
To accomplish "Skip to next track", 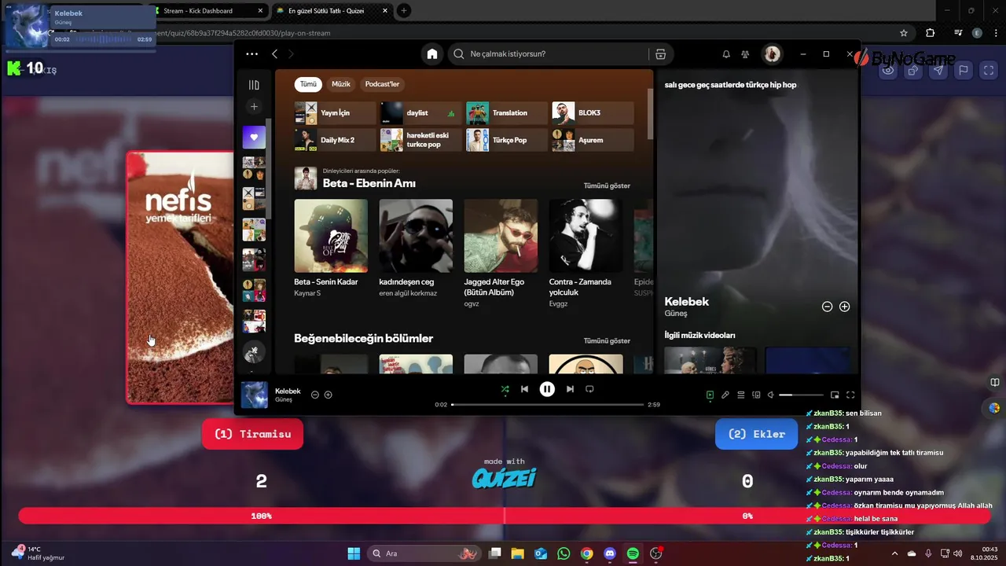I will point(570,389).
